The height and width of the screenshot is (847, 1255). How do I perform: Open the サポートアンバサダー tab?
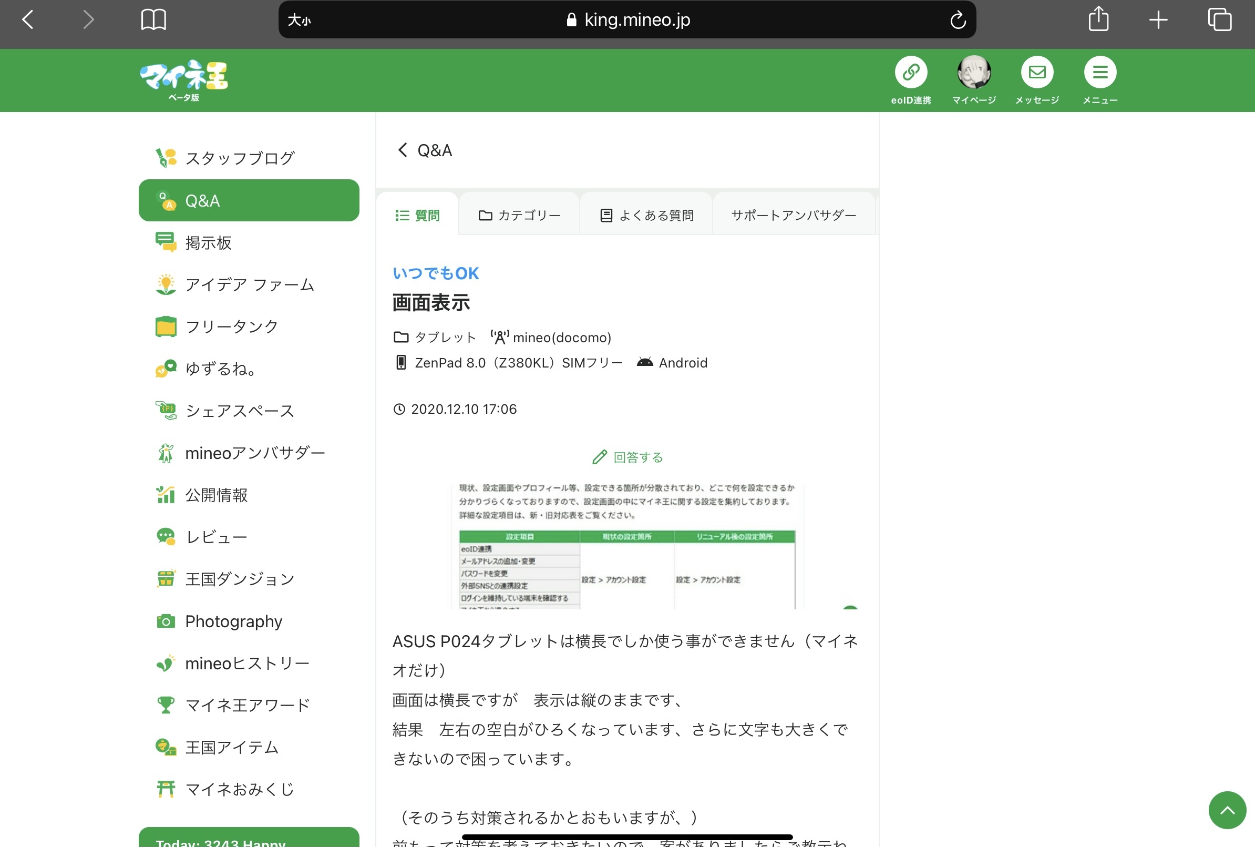(x=794, y=215)
